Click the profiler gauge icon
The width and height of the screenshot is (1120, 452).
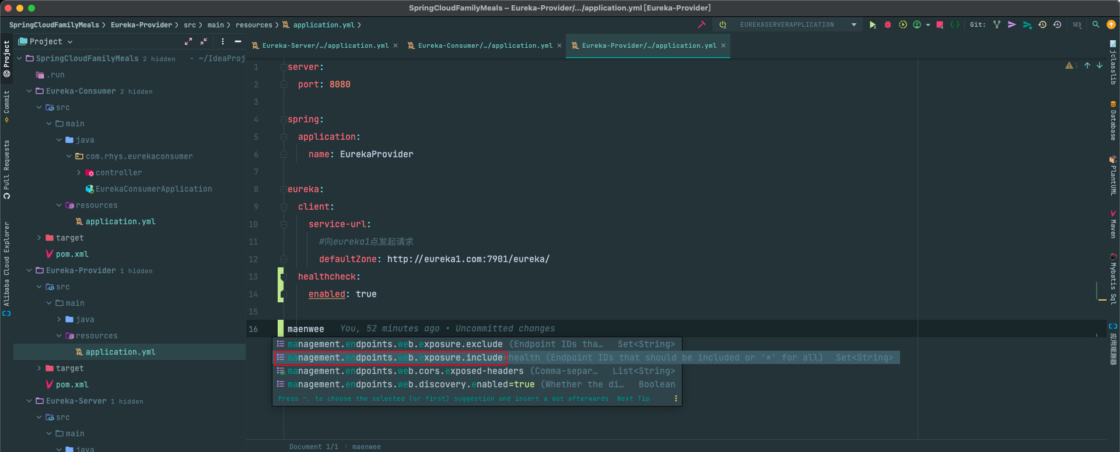coord(917,24)
